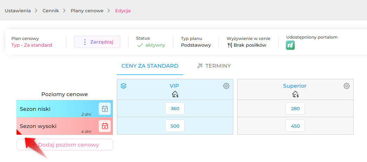Image resolution: width=367 pixels, height=162 pixels.
Task: Click the cutlery icon by Brak posiłków
Action: (x=229, y=45)
